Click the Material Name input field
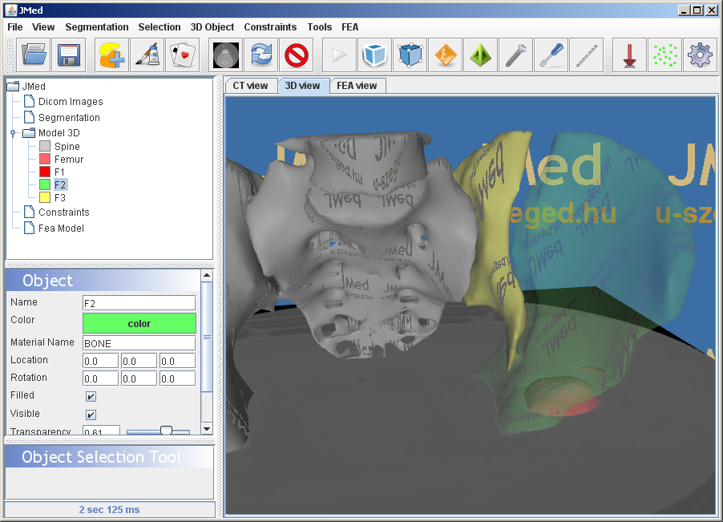 coord(139,343)
